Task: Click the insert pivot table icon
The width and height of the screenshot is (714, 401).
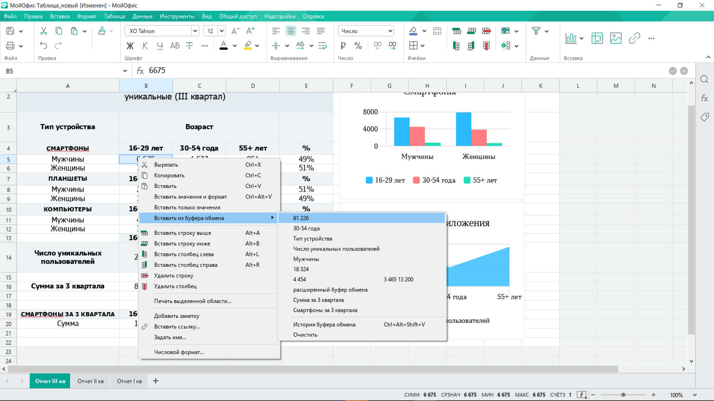Action: [597, 38]
